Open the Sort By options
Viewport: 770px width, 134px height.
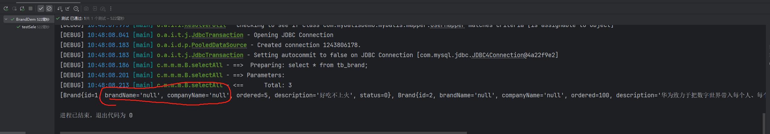pyautogui.click(x=59, y=8)
